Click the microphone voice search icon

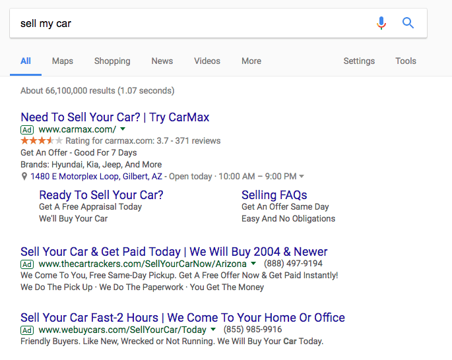click(381, 24)
